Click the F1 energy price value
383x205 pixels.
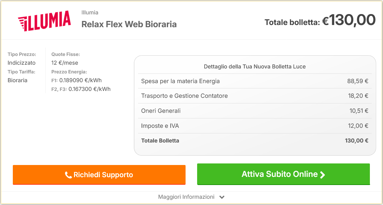(80, 80)
